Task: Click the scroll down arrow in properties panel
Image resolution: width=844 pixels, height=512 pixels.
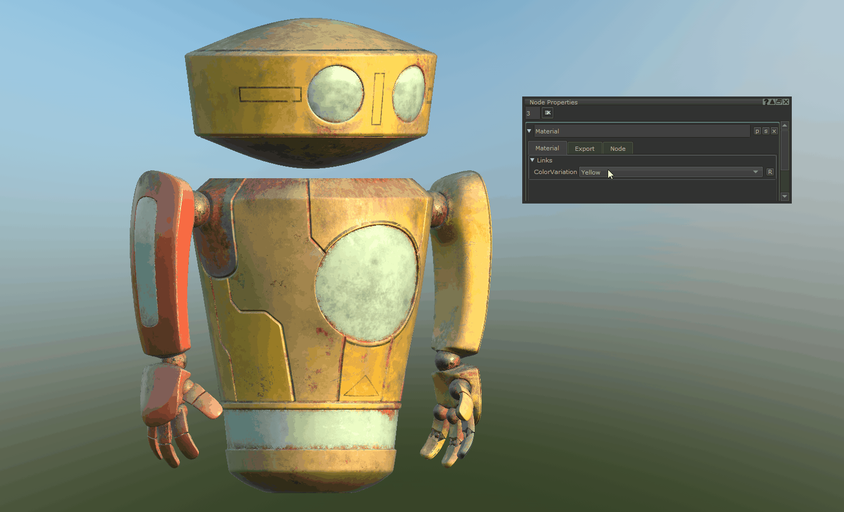Action: (784, 196)
